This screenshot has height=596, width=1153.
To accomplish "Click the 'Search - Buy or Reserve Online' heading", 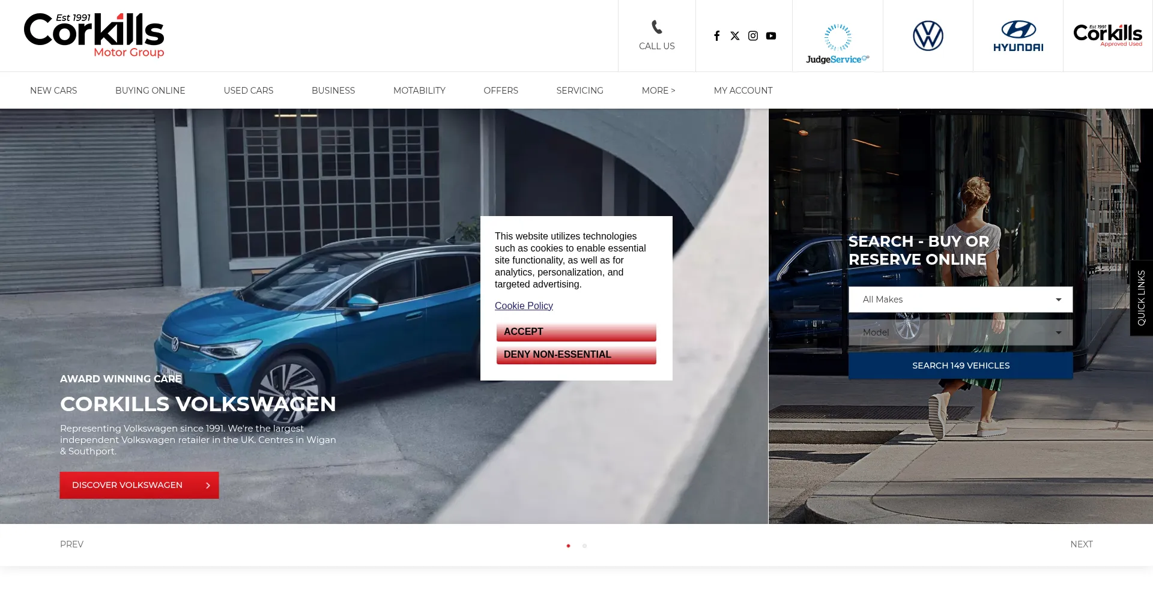I will (x=919, y=250).
